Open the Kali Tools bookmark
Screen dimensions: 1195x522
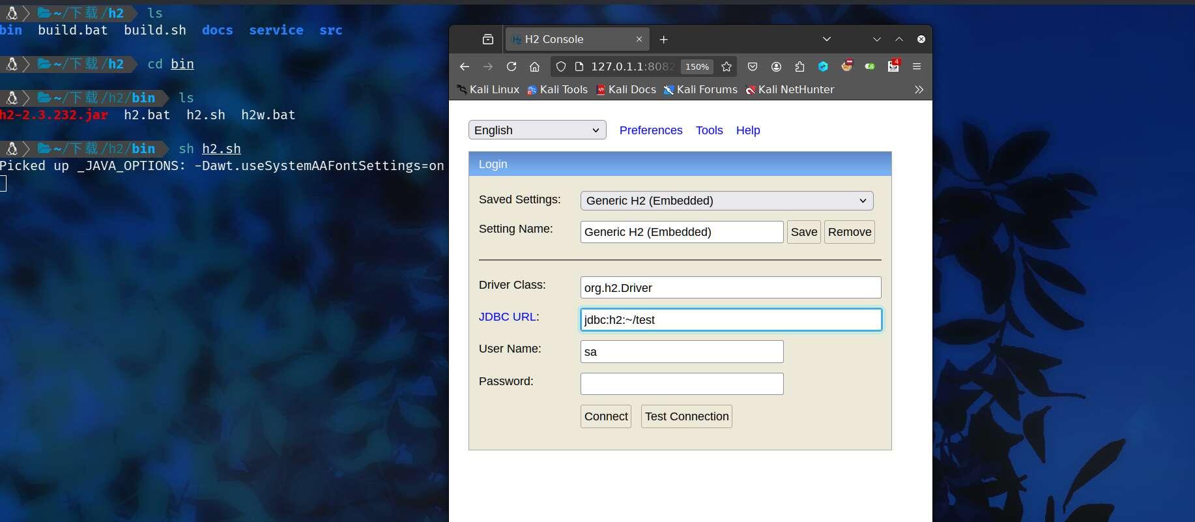[558, 90]
